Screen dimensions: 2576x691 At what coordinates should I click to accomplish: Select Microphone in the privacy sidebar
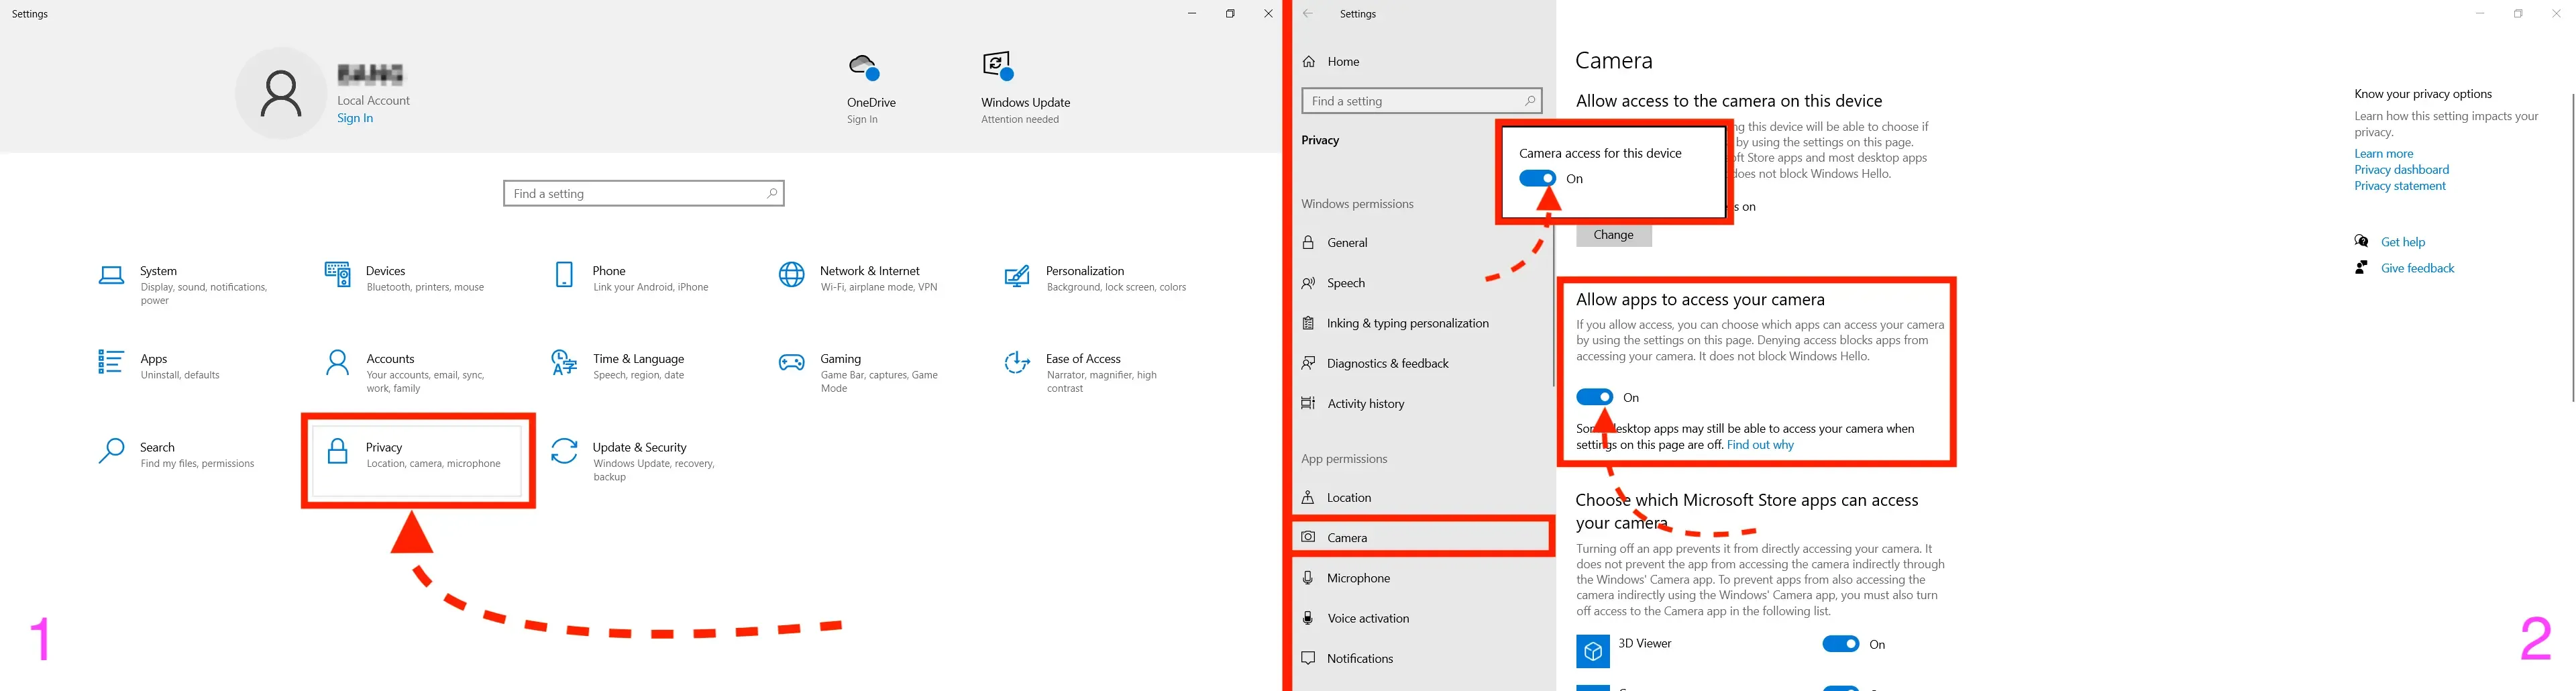(x=1357, y=578)
